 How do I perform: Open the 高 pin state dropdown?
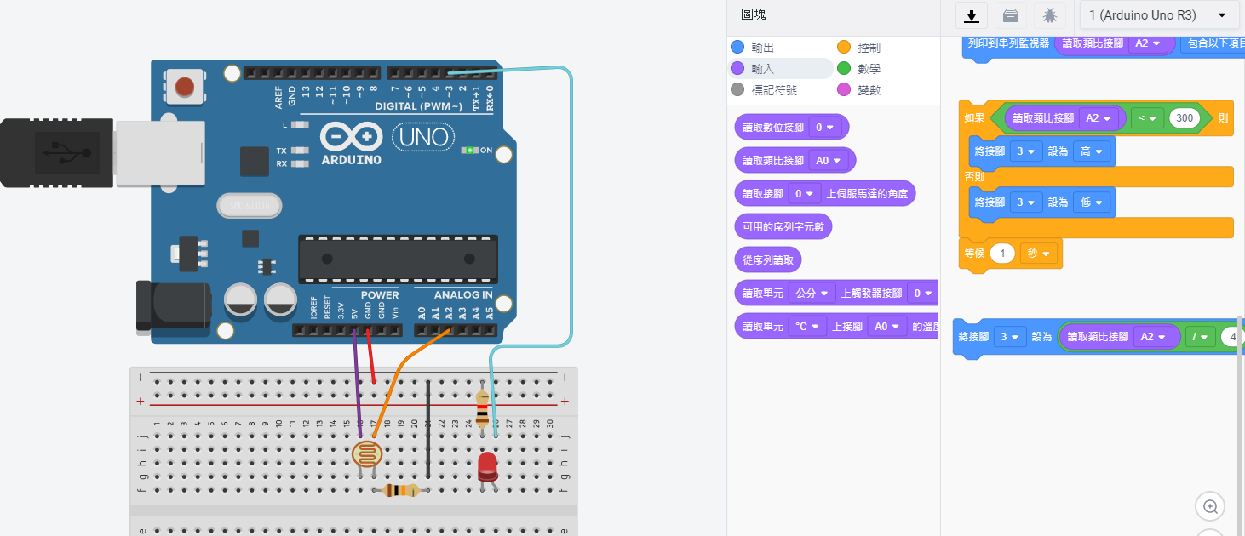click(x=1093, y=151)
